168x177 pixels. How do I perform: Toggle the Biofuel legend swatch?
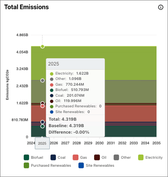26,157
